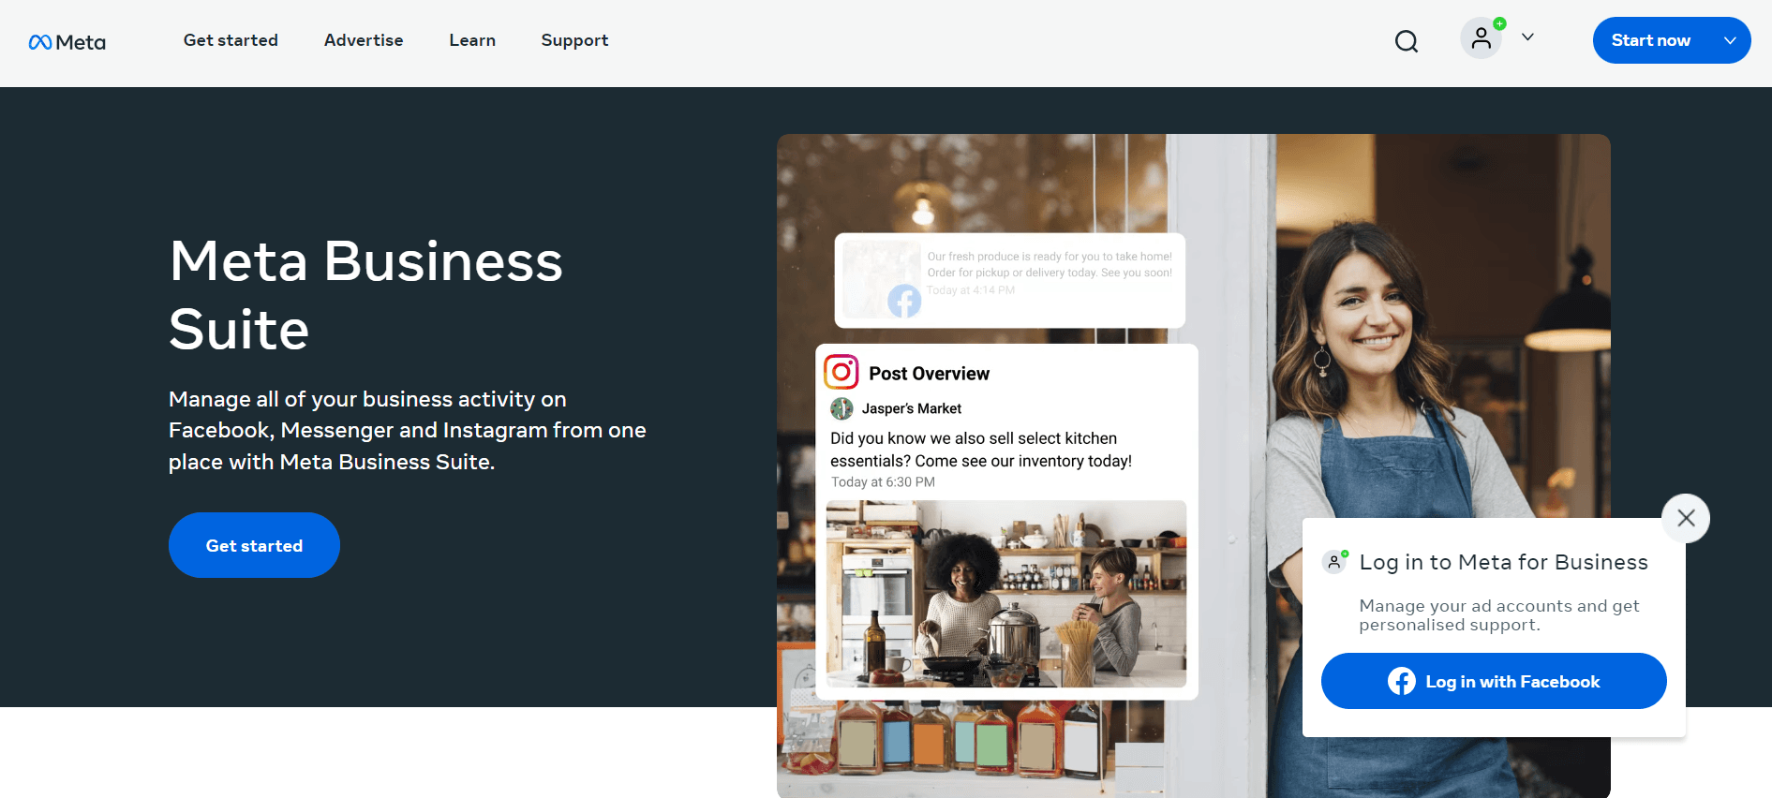Expand the account chevron next to avatar

[x=1527, y=37]
